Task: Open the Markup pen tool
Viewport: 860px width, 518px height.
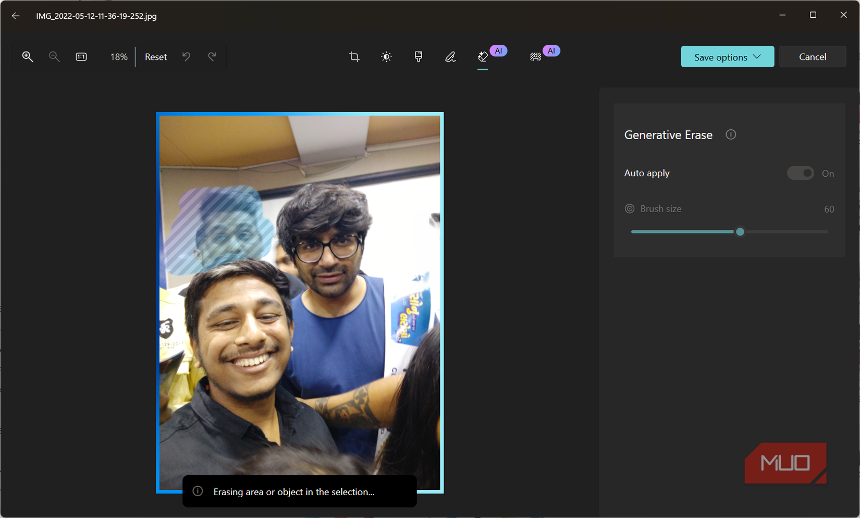Action: tap(450, 57)
